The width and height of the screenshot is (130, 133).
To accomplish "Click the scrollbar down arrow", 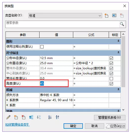I will (123, 110).
